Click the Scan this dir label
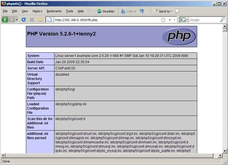 tap(40, 123)
